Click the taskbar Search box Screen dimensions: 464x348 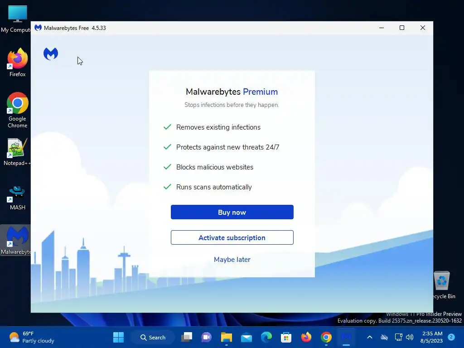click(153, 337)
